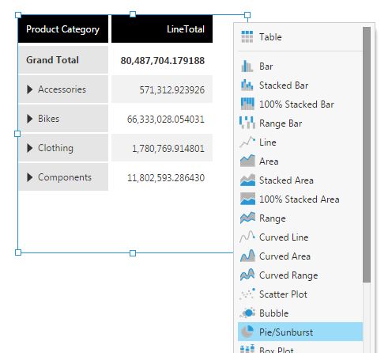Expand the Components category row
This screenshot has width=392, height=353.
pos(30,177)
